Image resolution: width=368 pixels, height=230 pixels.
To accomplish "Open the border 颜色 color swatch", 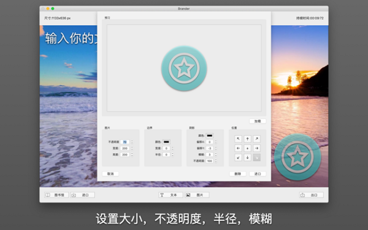I will pyautogui.click(x=166, y=142).
